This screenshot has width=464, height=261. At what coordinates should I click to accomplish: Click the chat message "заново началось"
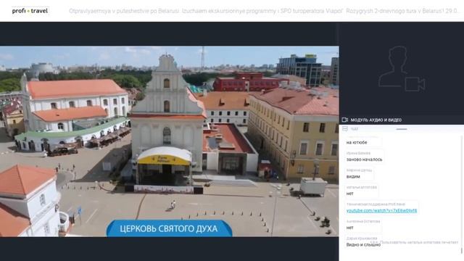(x=364, y=159)
